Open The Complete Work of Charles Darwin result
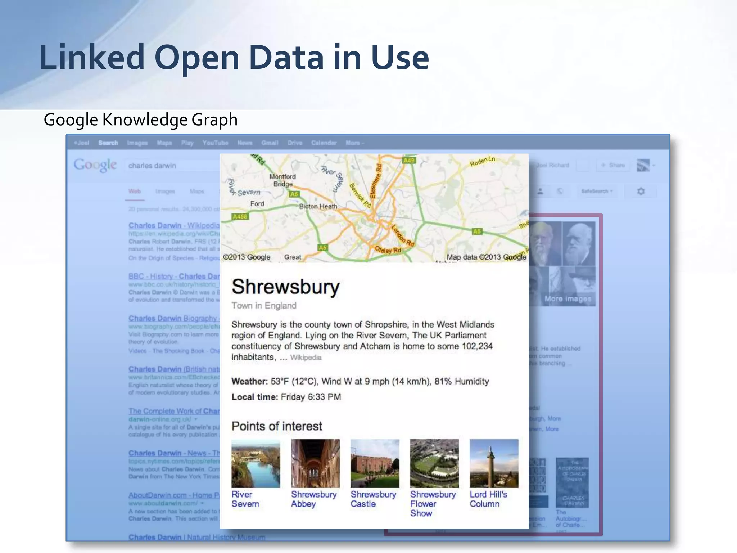Screen dimensions: 737x553 [x=174, y=411]
